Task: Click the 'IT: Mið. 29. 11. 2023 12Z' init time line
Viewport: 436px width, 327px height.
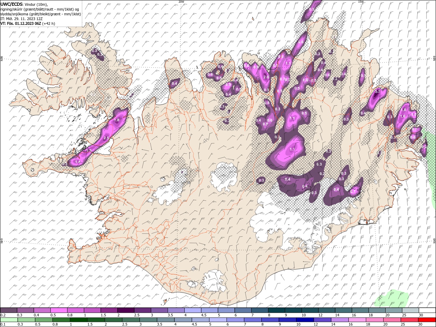Action: click(x=21, y=19)
